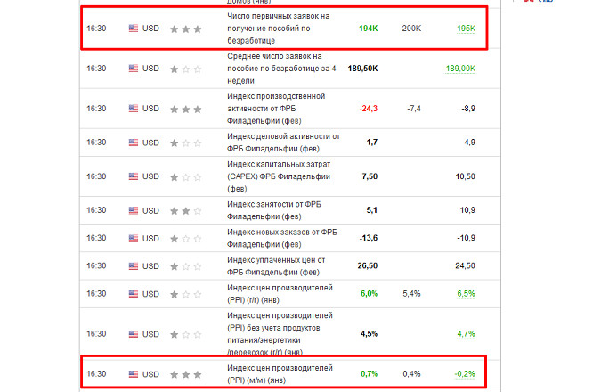Viewport: 601px width, 392px height.
Task: Click the US flag in the 194K row
Action: [134, 29]
